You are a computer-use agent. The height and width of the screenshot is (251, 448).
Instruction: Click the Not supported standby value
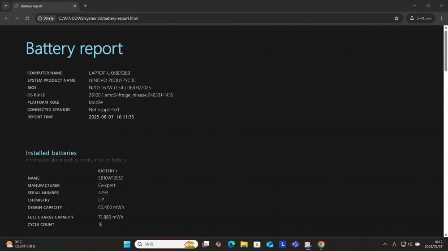[x=104, y=110]
